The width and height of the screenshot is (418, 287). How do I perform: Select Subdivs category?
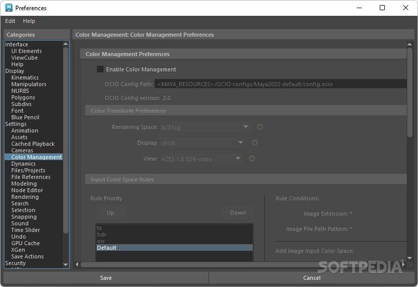coord(21,104)
